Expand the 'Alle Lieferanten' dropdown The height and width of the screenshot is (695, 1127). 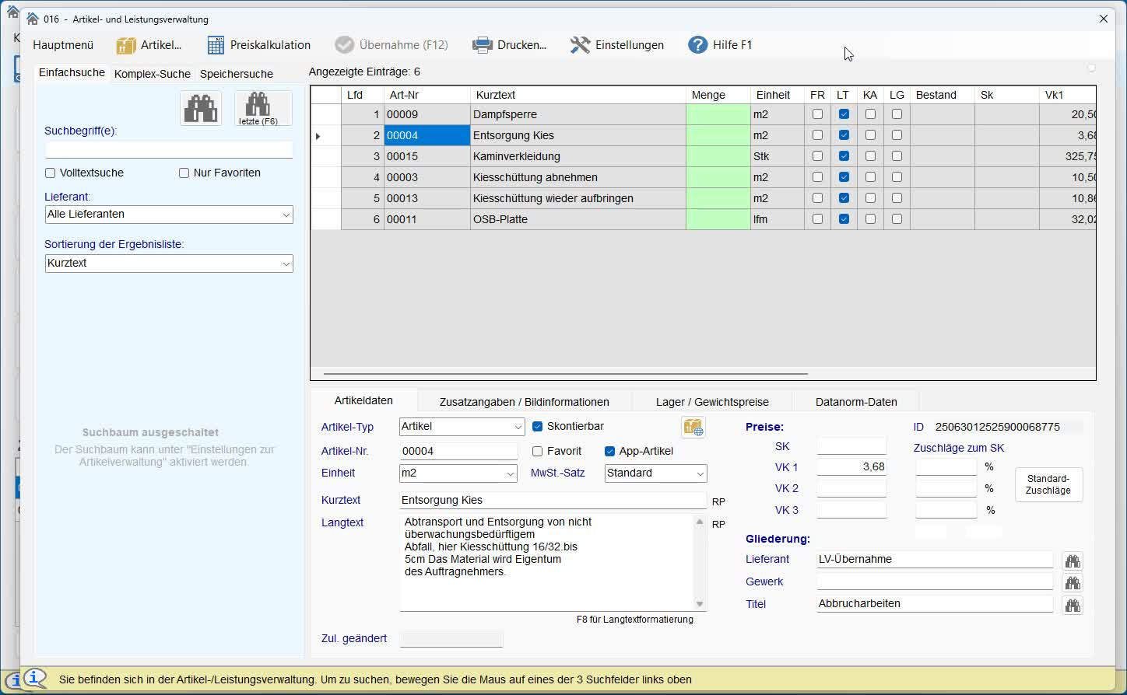pos(286,215)
